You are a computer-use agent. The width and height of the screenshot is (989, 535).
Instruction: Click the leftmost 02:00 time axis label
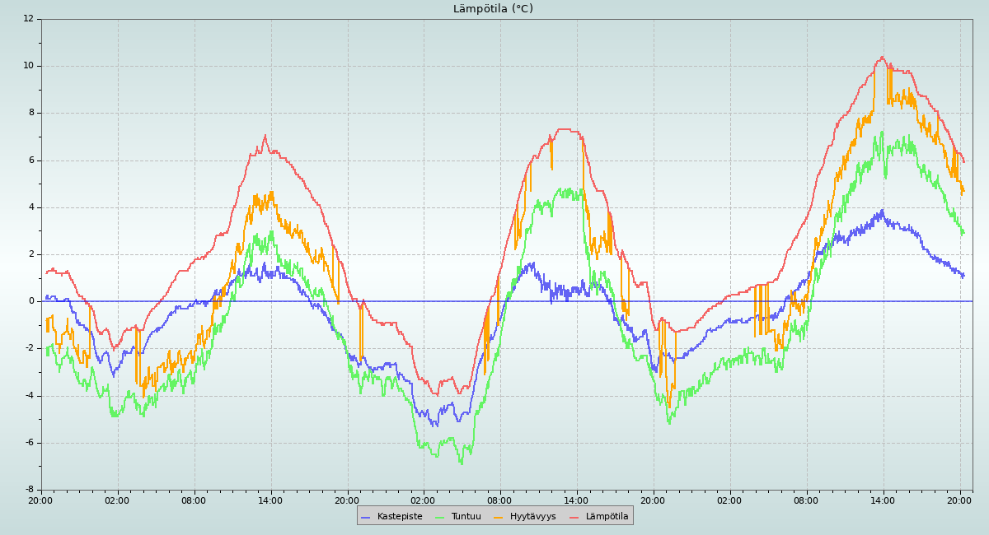coord(117,500)
